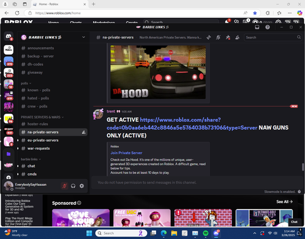305x239 pixels.
Task: Toggle channel notification mute bell icon
Action: tap(218, 37)
